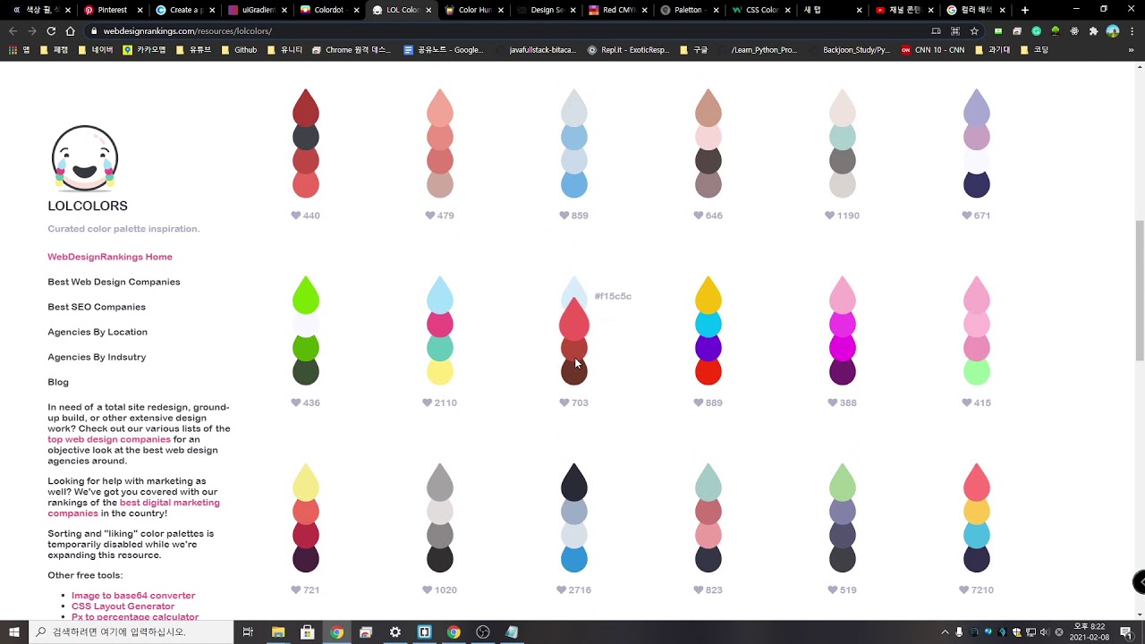The width and height of the screenshot is (1145, 644).
Task: Open the Blog link in sidebar
Action: (x=58, y=382)
